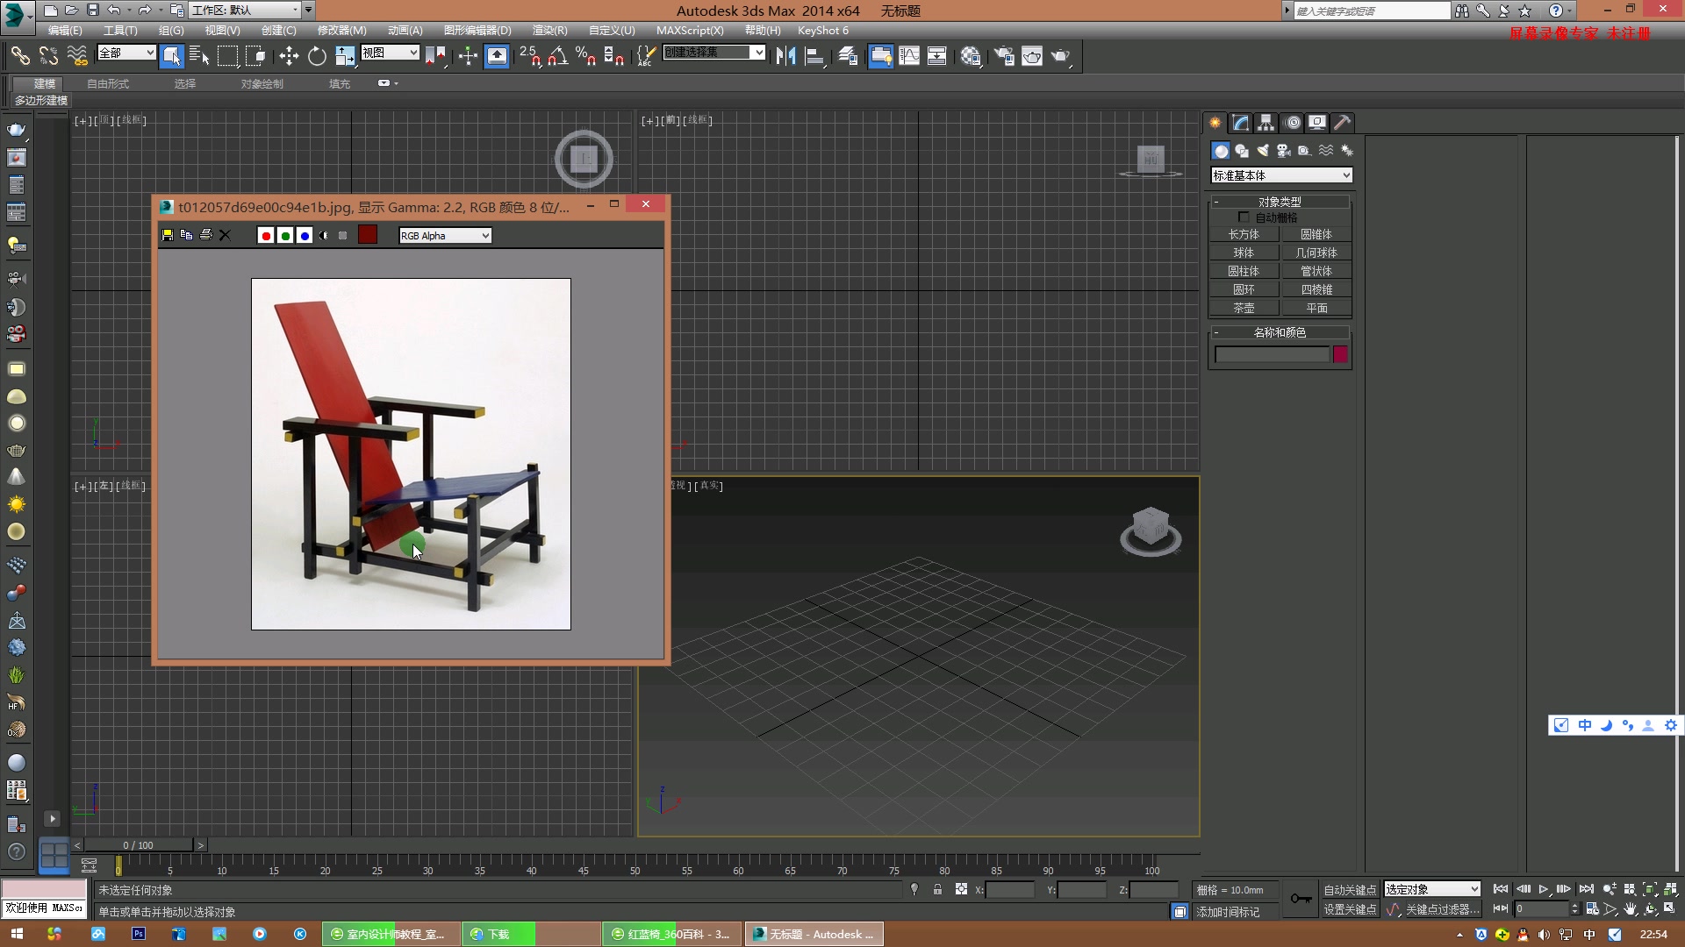
Task: Click the Align tool icon
Action: 815,56
